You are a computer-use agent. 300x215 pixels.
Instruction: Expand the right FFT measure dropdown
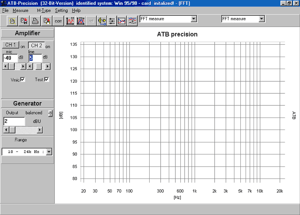[x=262, y=19]
